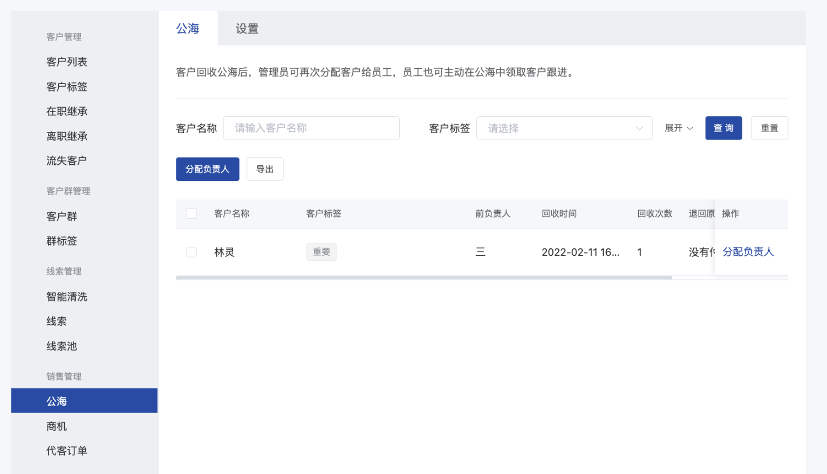This screenshot has width=827, height=474.
Task: Go to 智能清洗 sidebar item
Action: (x=67, y=297)
